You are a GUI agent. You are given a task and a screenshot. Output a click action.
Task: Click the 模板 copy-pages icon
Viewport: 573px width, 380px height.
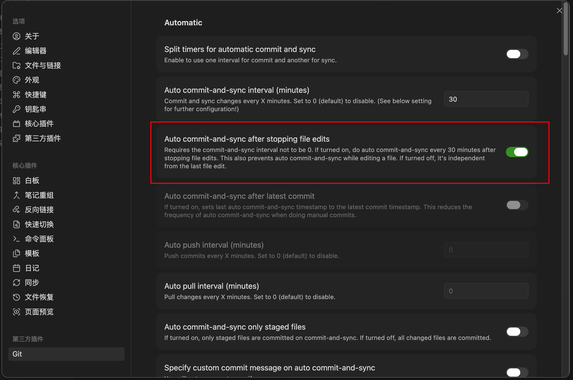pyautogui.click(x=17, y=253)
